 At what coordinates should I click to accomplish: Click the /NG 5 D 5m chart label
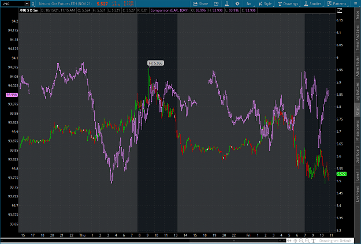(29, 10)
